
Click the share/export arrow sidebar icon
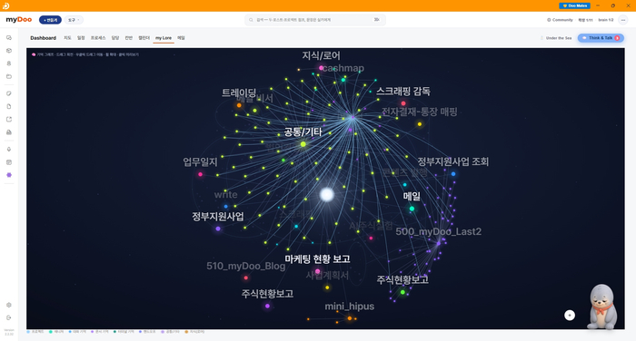coord(9,119)
